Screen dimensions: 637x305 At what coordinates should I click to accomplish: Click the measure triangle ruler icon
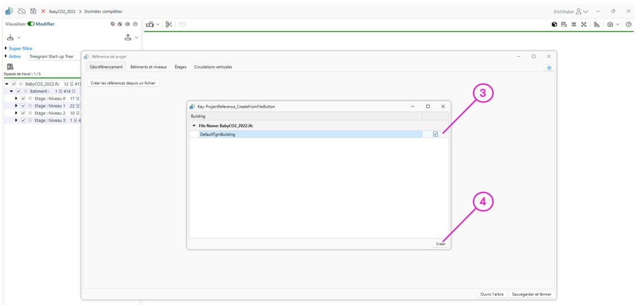pos(597,25)
